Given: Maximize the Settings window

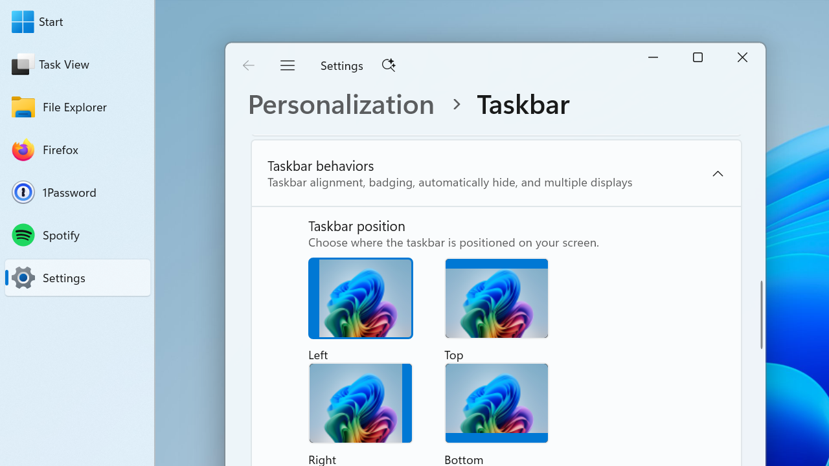Looking at the screenshot, I should click(x=698, y=58).
